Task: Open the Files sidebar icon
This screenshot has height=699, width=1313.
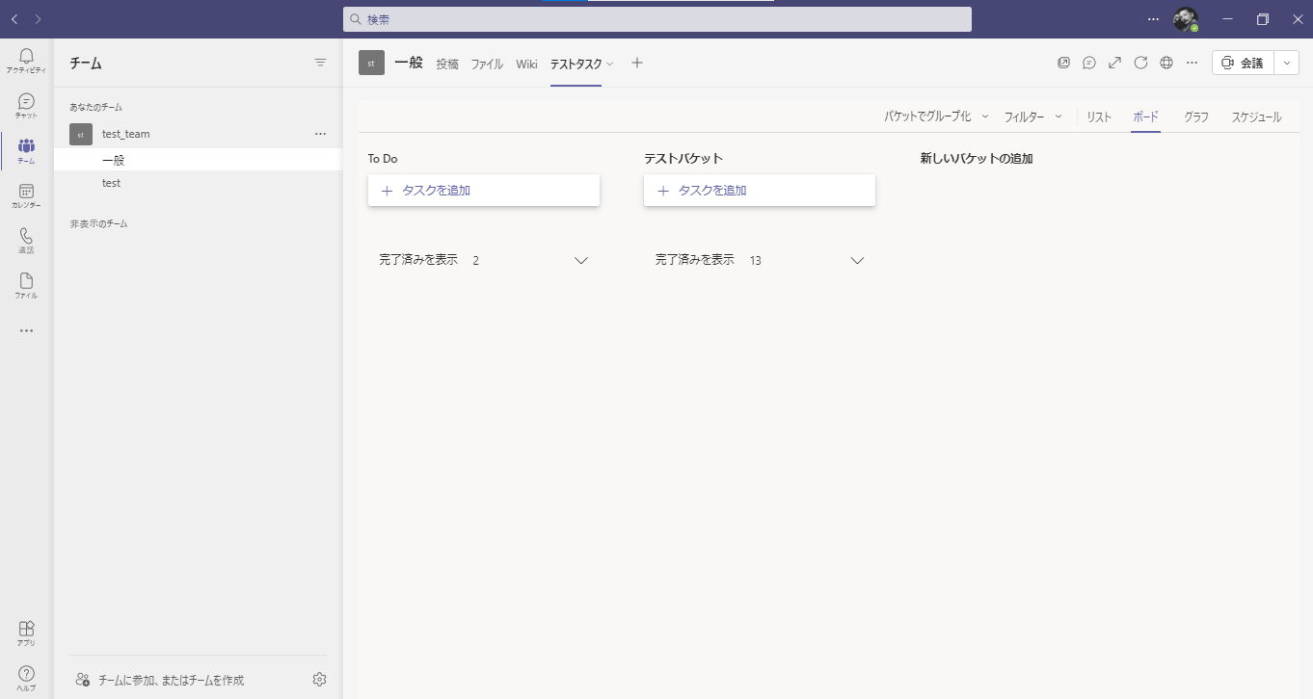Action: click(26, 286)
